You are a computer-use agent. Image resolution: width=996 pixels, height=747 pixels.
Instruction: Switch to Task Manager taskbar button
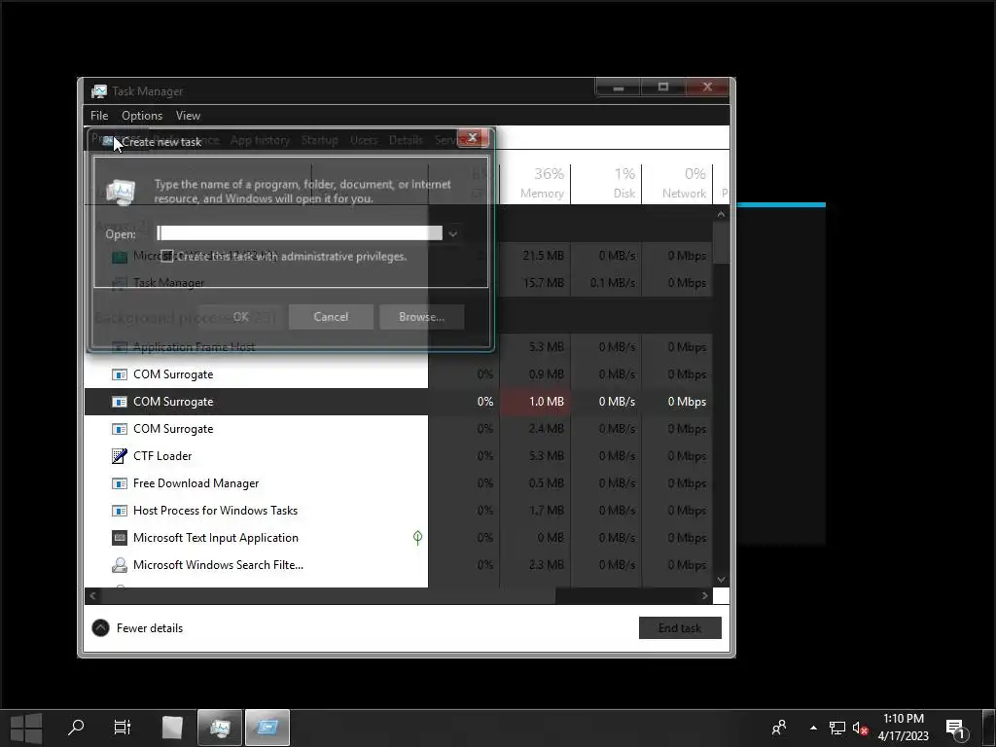(x=220, y=728)
